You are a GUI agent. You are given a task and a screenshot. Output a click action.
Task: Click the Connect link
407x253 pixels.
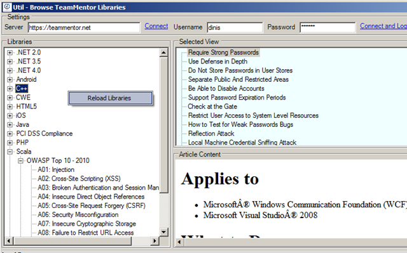pos(156,26)
